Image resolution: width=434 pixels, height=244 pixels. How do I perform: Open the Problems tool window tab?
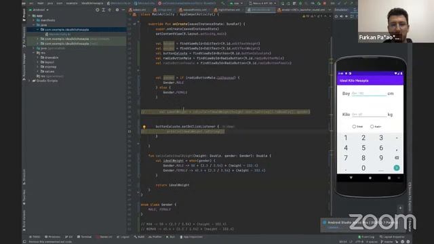[52, 237]
